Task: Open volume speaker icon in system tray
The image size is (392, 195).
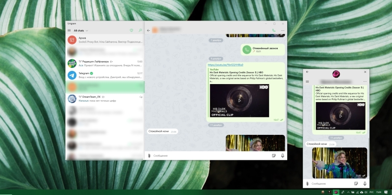Action: tap(366, 192)
